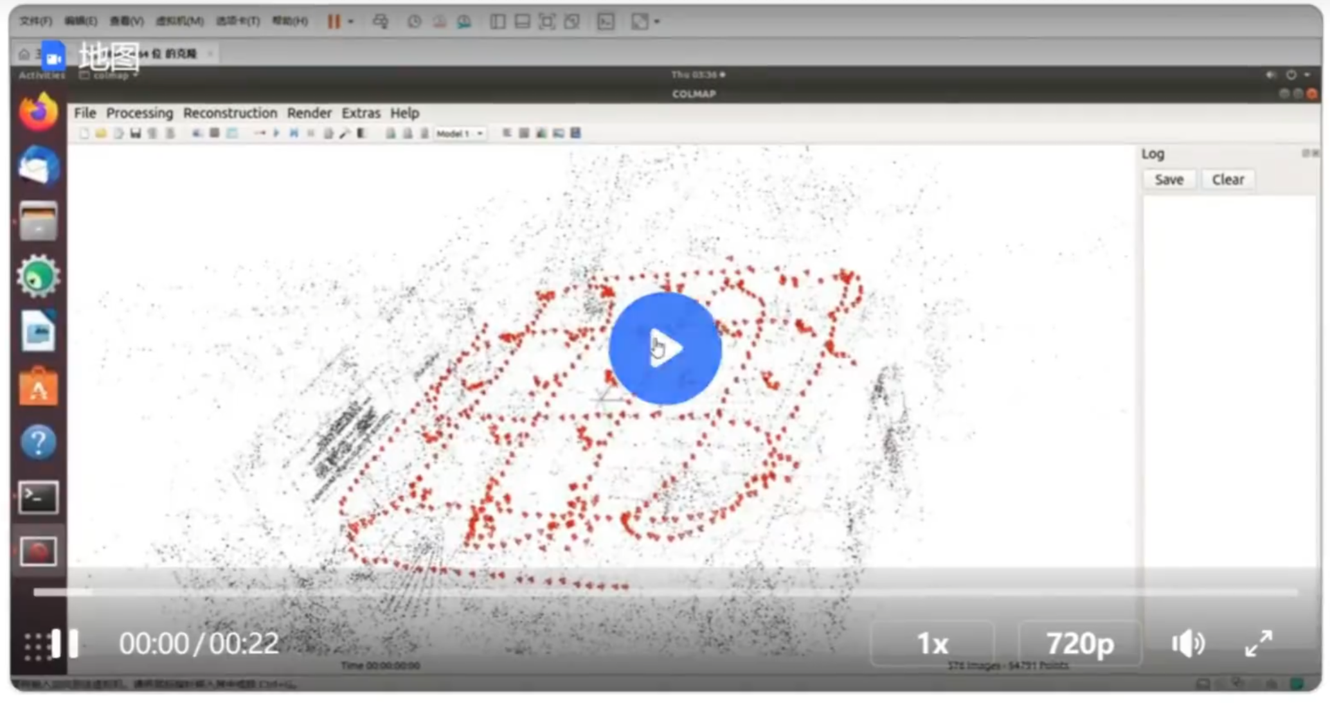The height and width of the screenshot is (703, 1330).
Task: Expand the Render menu options
Action: click(309, 112)
